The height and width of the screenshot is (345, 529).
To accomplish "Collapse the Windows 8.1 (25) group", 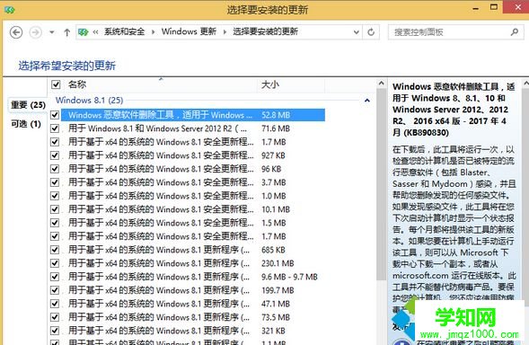I will click(366, 101).
